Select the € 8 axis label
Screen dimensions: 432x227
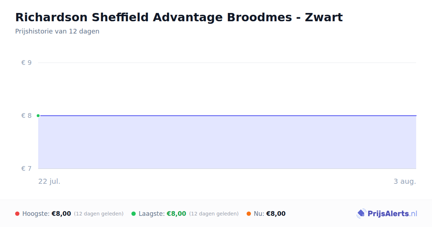tap(26, 116)
